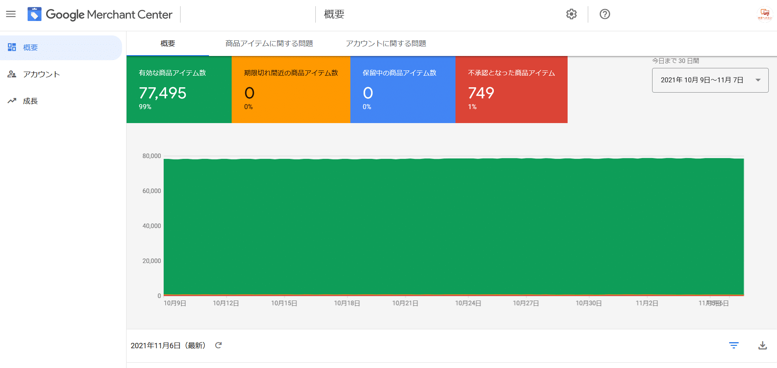Click the date range dropdown arrow
The image size is (777, 368).
(x=758, y=80)
